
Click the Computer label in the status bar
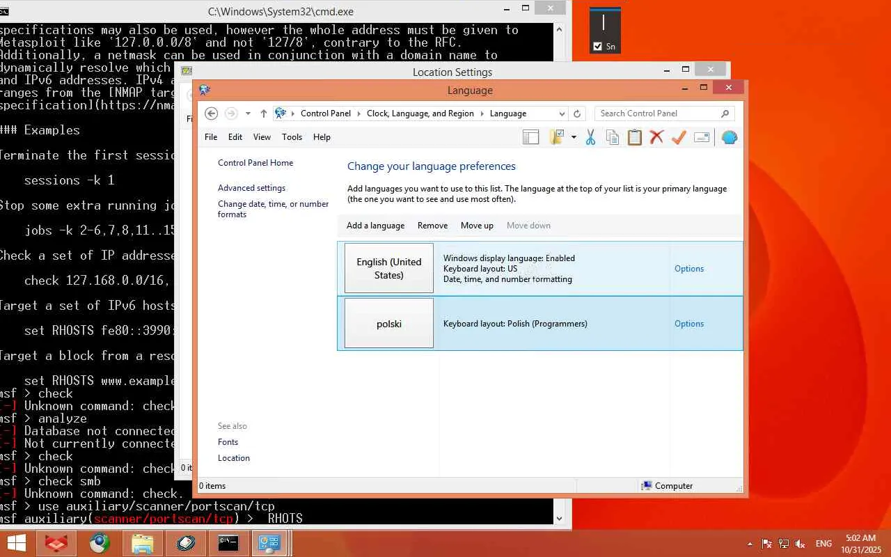pyautogui.click(x=674, y=486)
